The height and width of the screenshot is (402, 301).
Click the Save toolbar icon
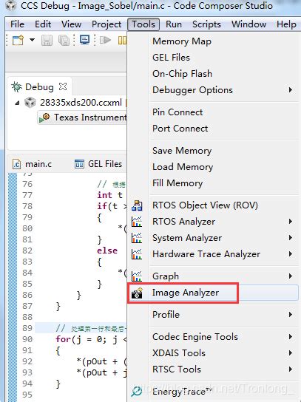(x=47, y=40)
